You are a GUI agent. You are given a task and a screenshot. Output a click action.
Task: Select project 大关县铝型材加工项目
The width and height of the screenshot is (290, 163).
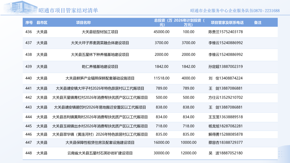click(100, 32)
